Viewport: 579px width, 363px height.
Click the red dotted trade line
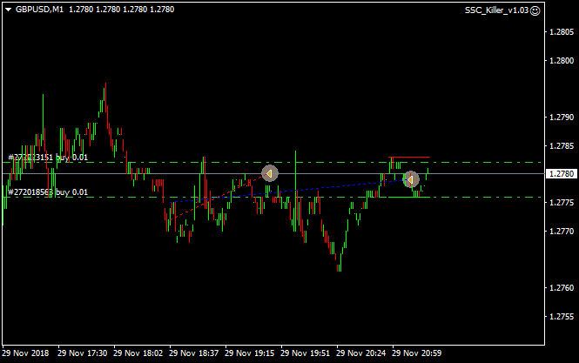click(219, 198)
